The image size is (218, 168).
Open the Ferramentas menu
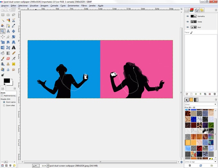click(73, 6)
